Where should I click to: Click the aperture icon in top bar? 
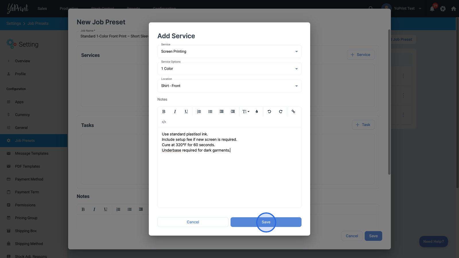(x=443, y=9)
